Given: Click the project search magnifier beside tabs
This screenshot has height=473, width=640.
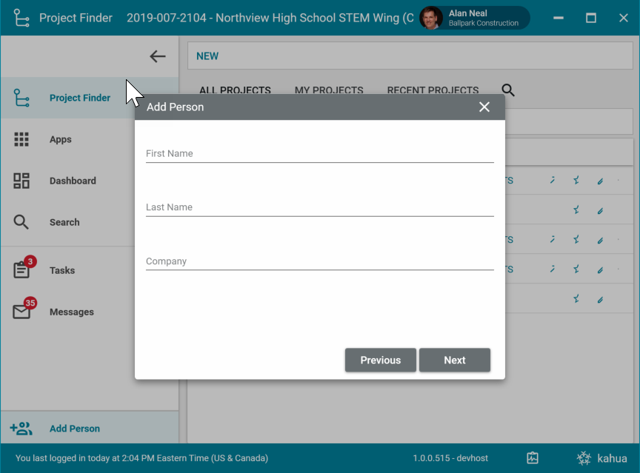Looking at the screenshot, I should pyautogui.click(x=508, y=90).
